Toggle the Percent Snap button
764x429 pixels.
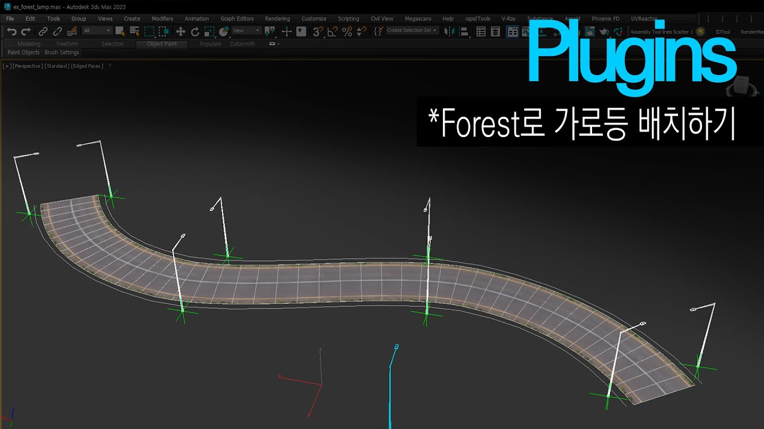point(347,31)
